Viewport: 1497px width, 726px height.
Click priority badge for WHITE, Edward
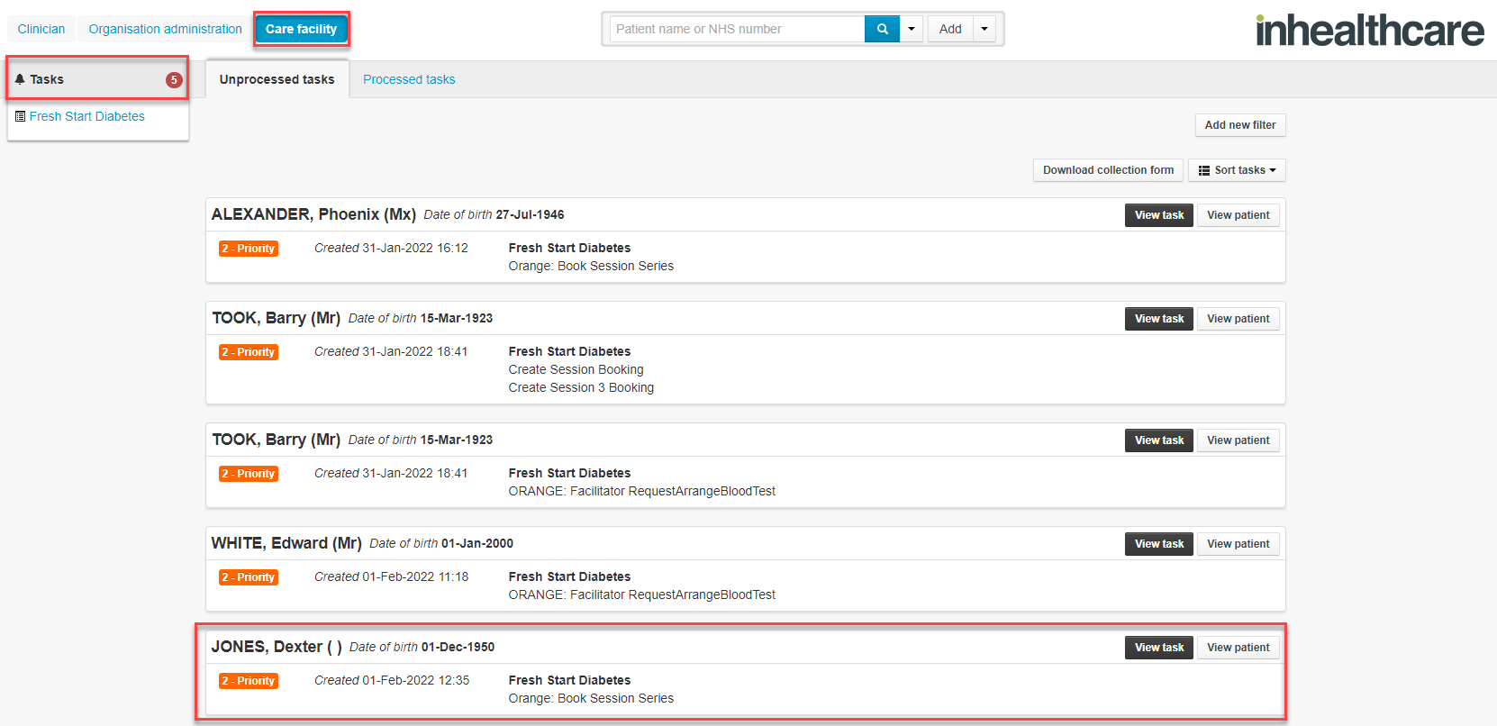pyautogui.click(x=249, y=577)
